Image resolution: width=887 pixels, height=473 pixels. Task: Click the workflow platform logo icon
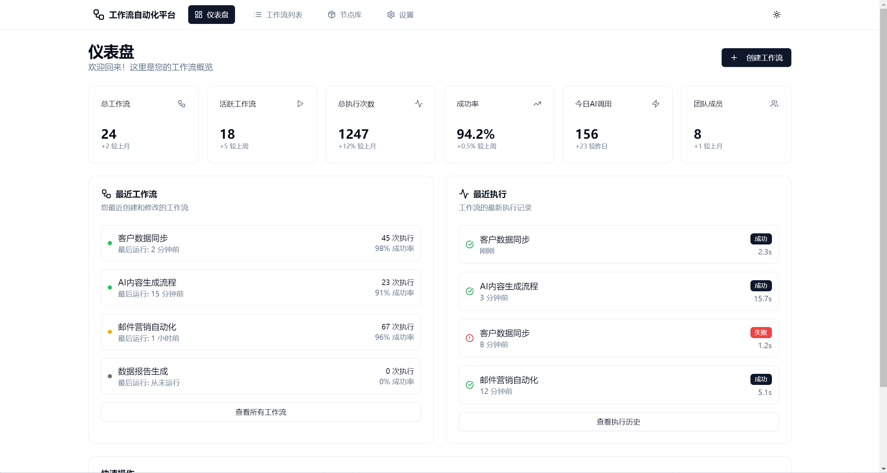pyautogui.click(x=98, y=15)
